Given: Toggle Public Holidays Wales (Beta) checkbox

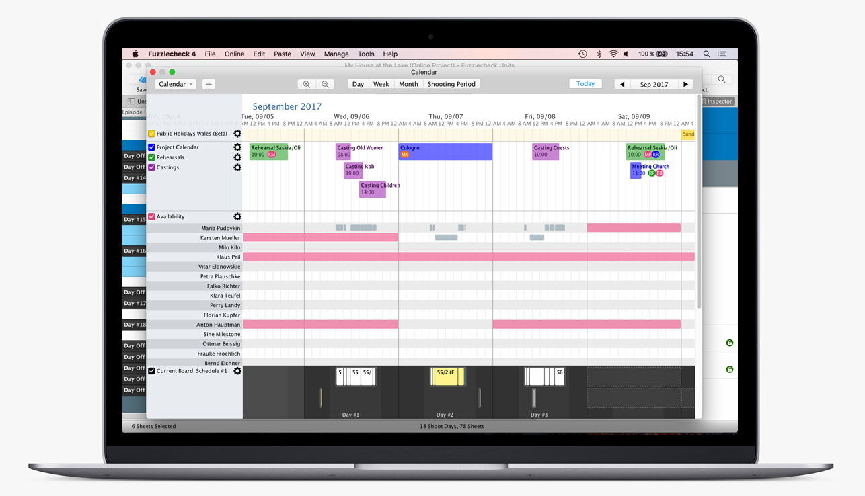Looking at the screenshot, I should (151, 134).
